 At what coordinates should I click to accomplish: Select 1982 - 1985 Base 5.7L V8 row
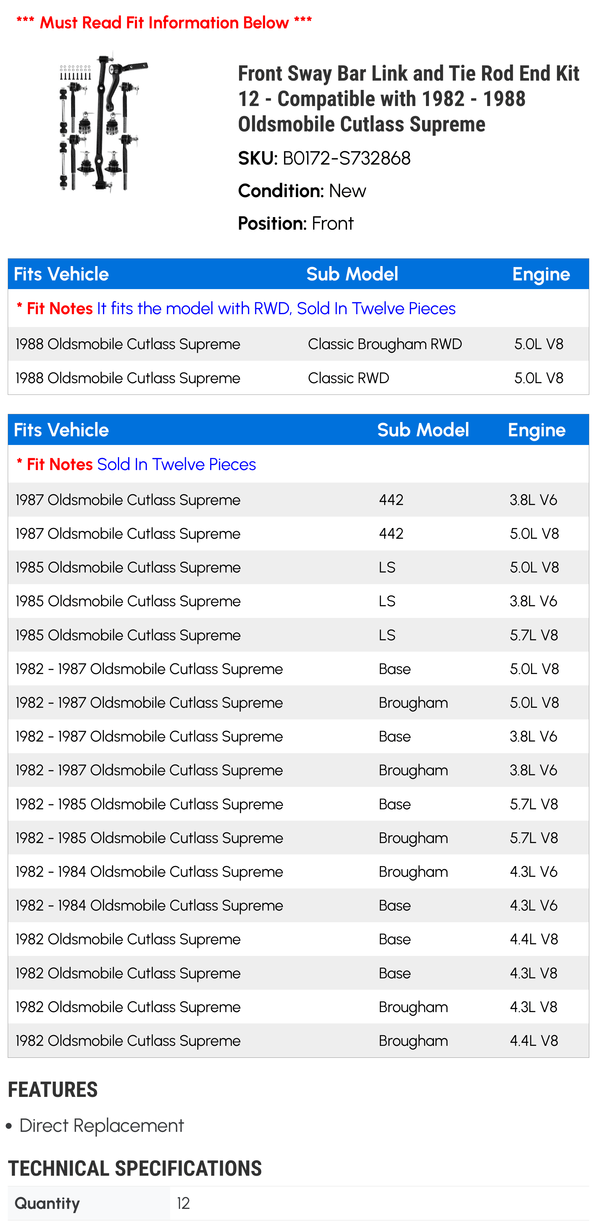(298, 804)
